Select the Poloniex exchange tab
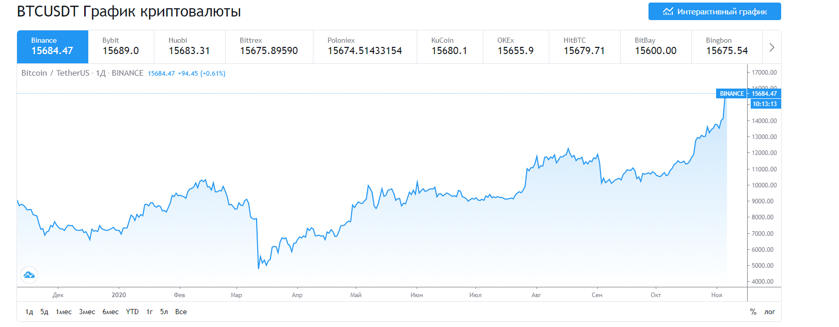 pos(365,46)
